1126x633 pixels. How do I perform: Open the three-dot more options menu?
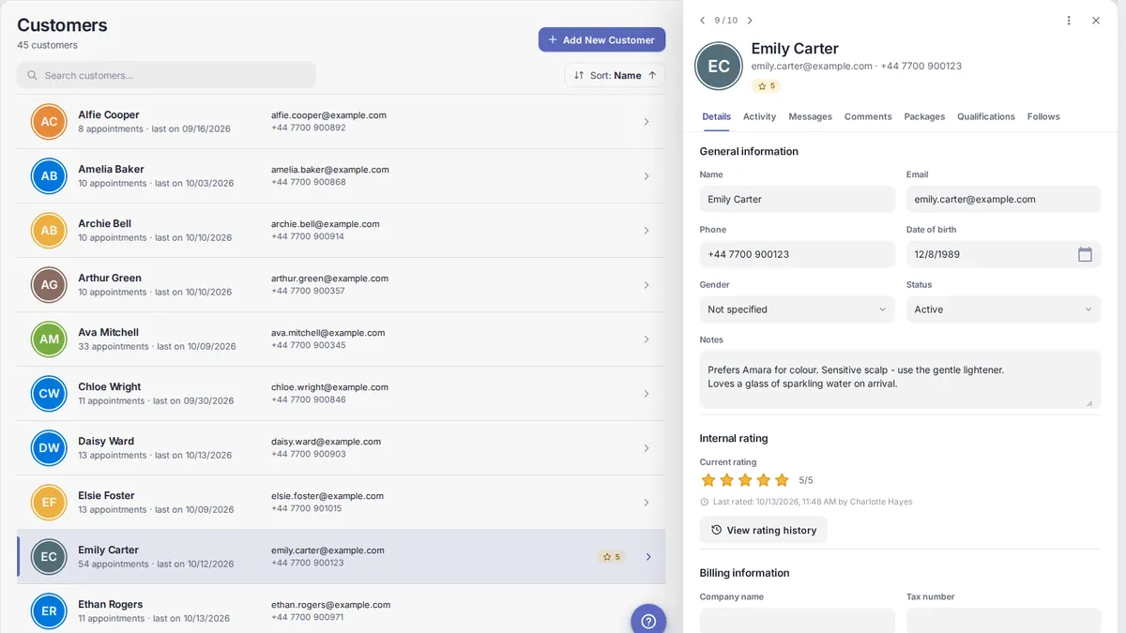pos(1069,21)
